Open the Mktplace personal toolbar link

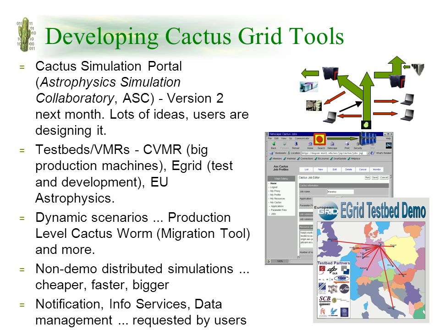point(354,159)
